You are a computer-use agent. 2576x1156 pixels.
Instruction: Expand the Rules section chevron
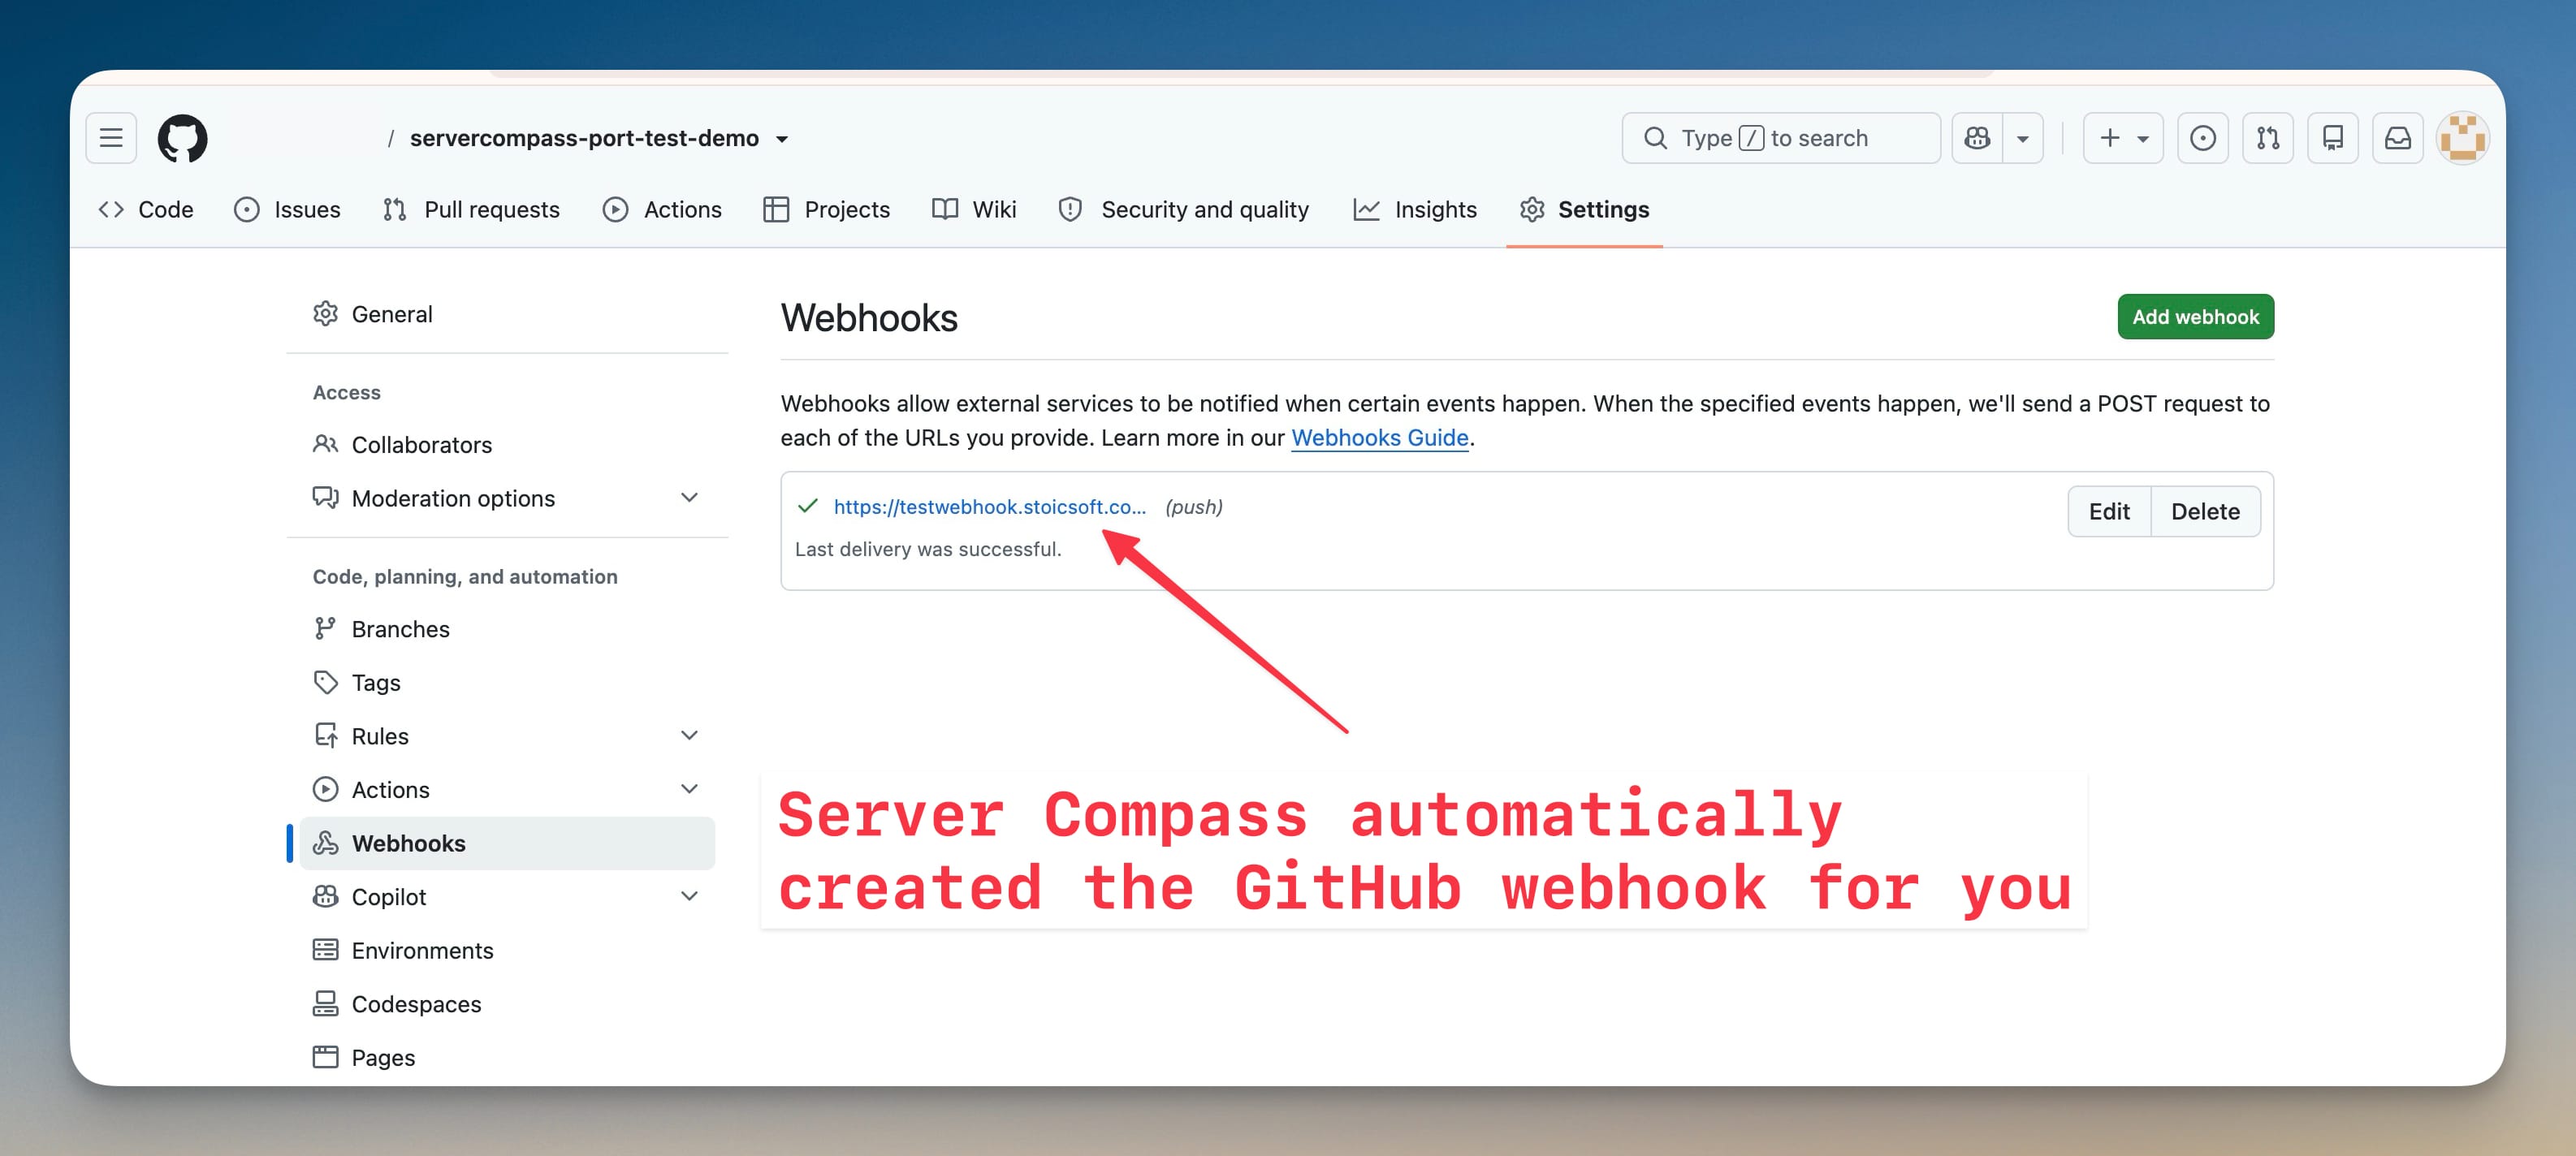coord(689,735)
